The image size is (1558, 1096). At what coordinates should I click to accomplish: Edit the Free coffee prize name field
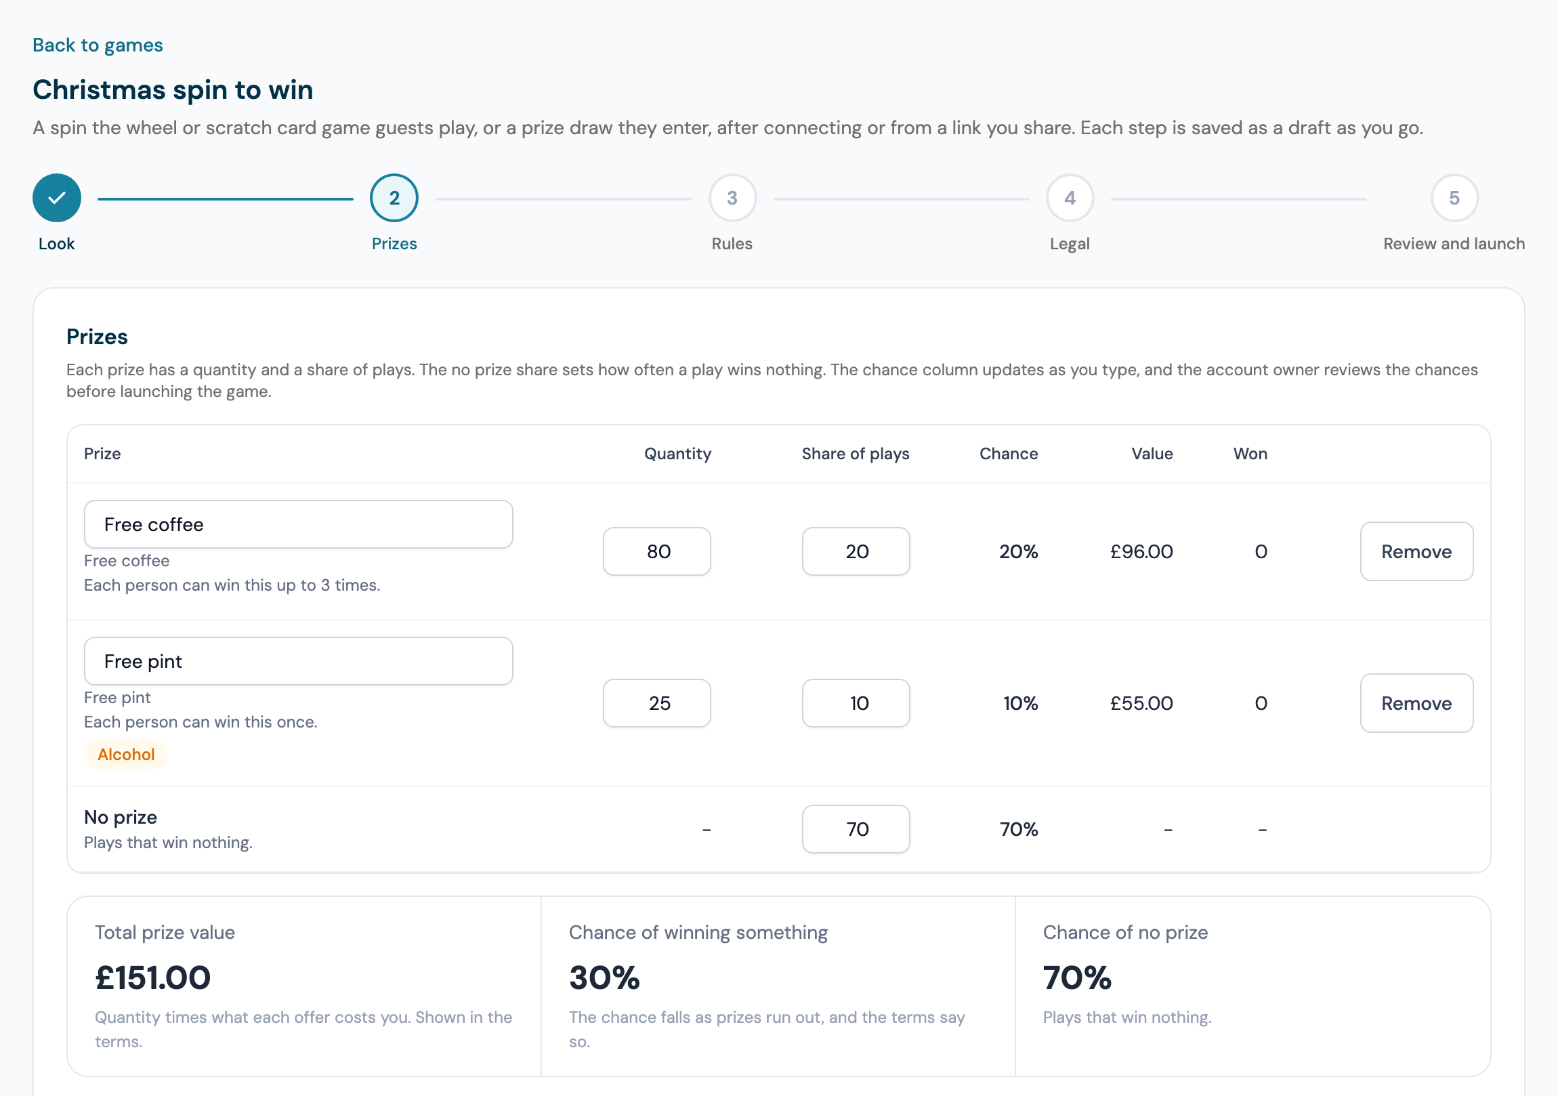point(299,524)
